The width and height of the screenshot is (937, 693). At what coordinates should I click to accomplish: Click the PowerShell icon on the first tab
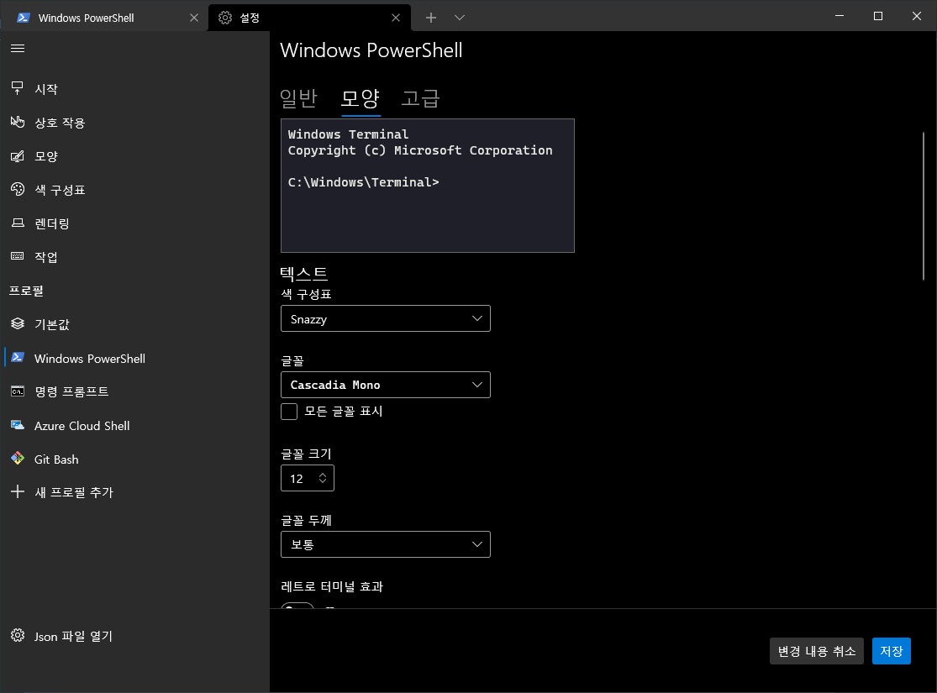click(x=24, y=18)
